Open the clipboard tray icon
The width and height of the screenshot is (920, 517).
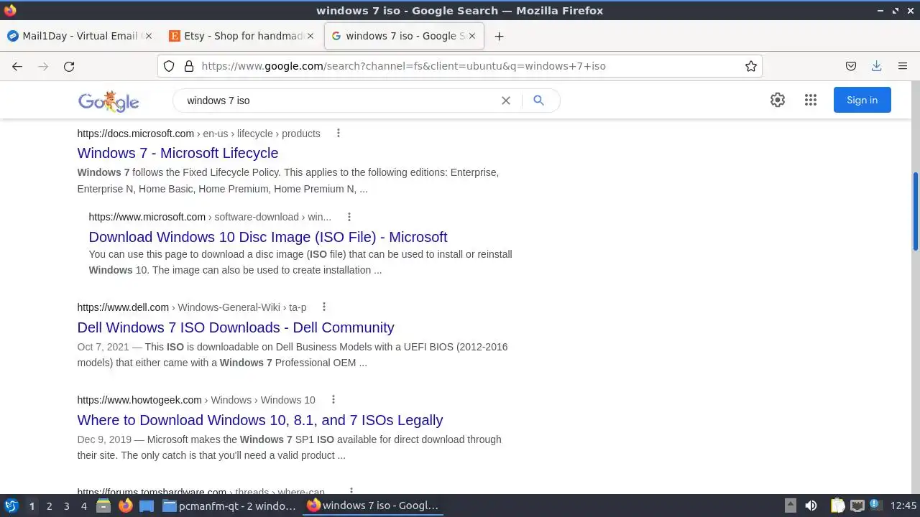tap(838, 506)
